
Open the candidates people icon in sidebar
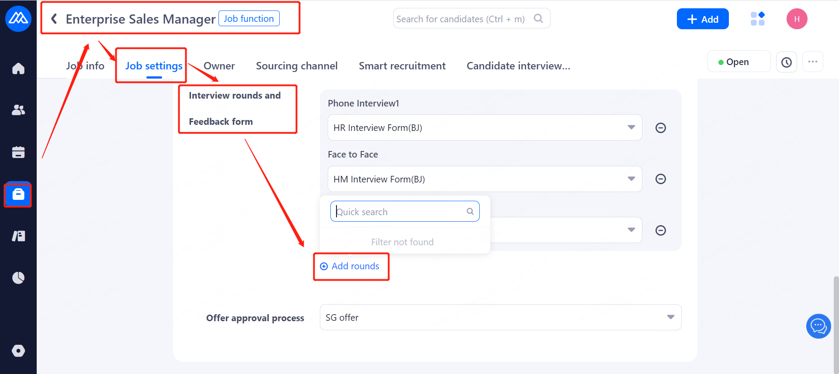[18, 110]
